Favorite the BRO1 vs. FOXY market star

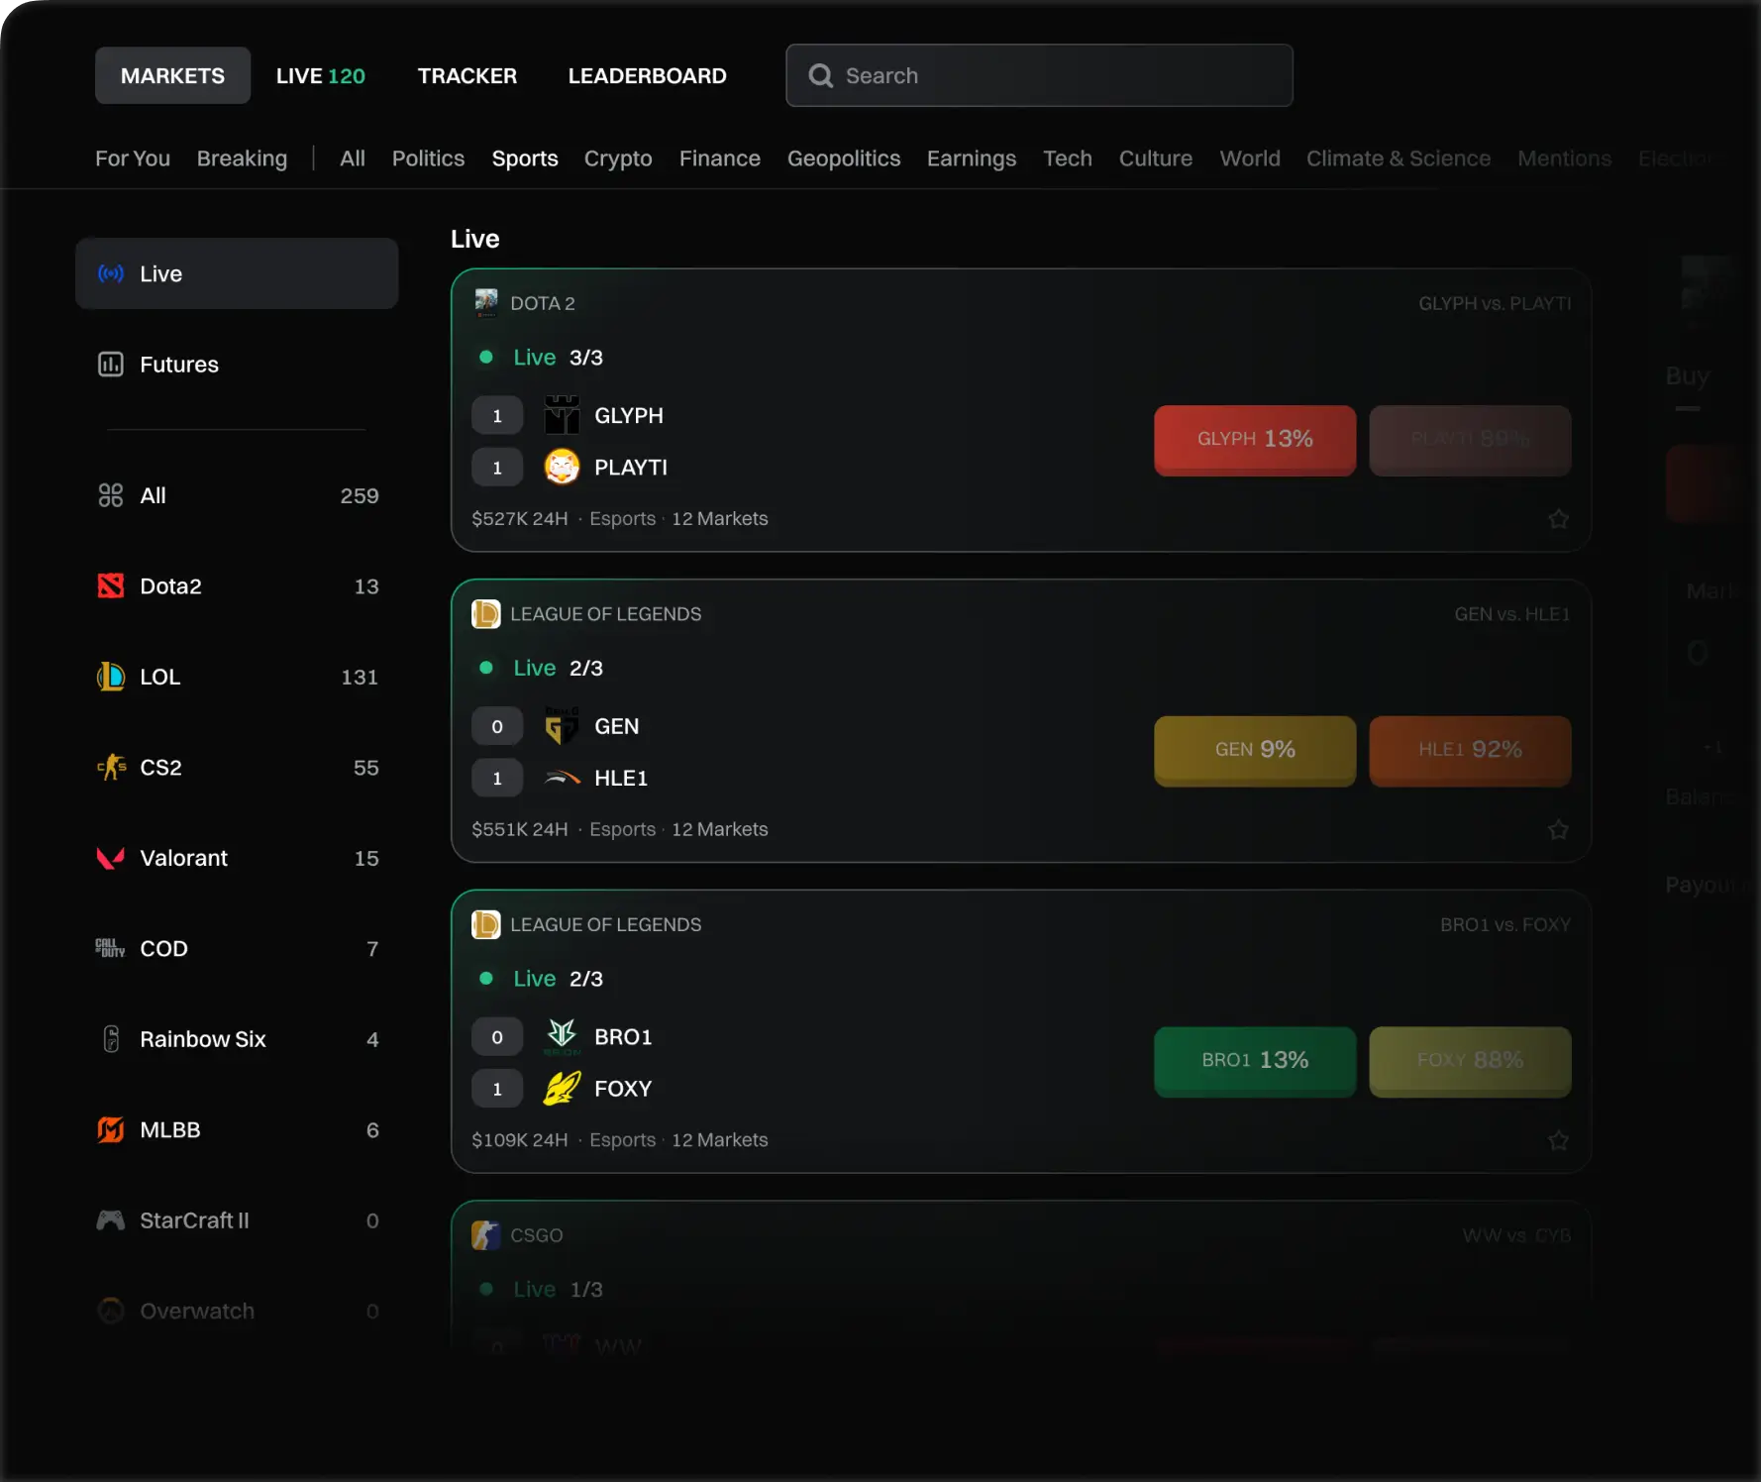click(x=1558, y=1140)
